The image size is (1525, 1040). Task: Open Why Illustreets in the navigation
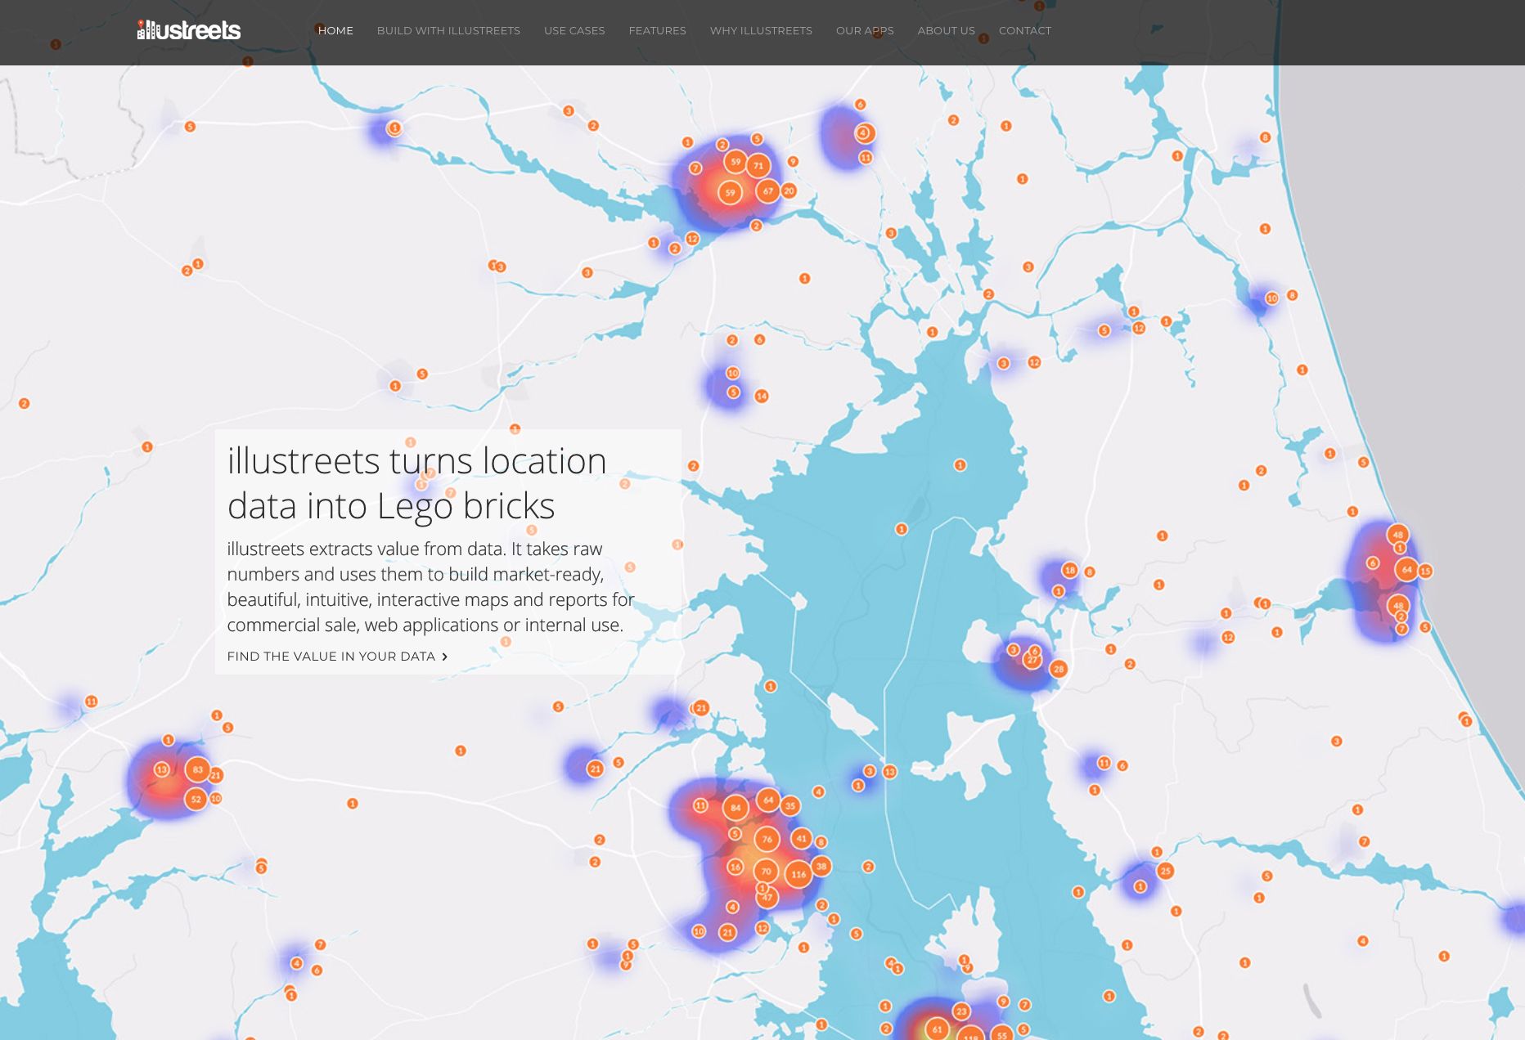761,30
